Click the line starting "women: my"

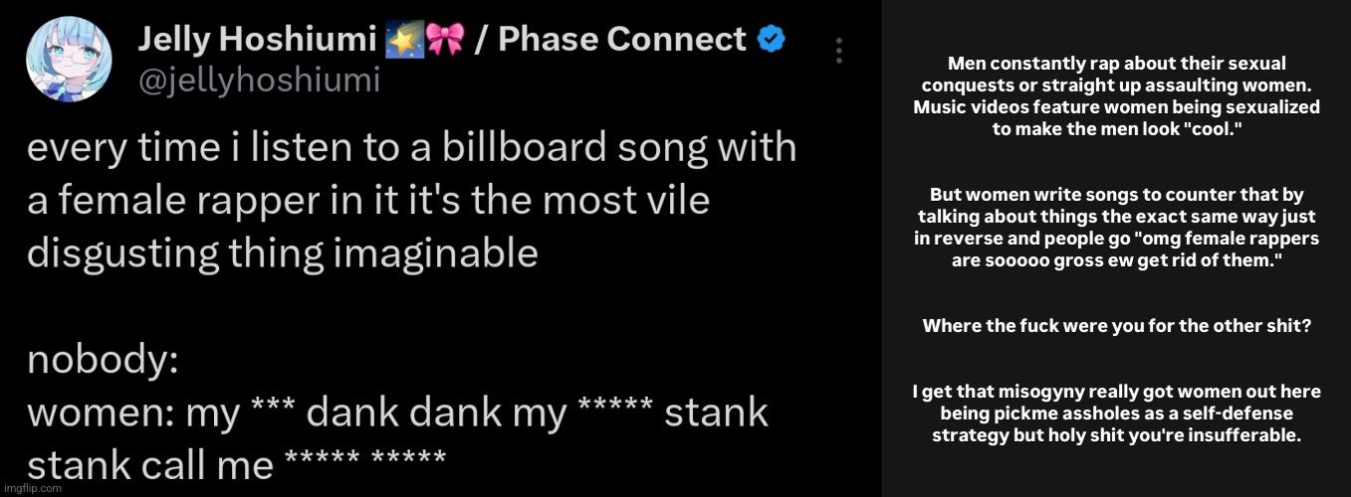tap(397, 413)
